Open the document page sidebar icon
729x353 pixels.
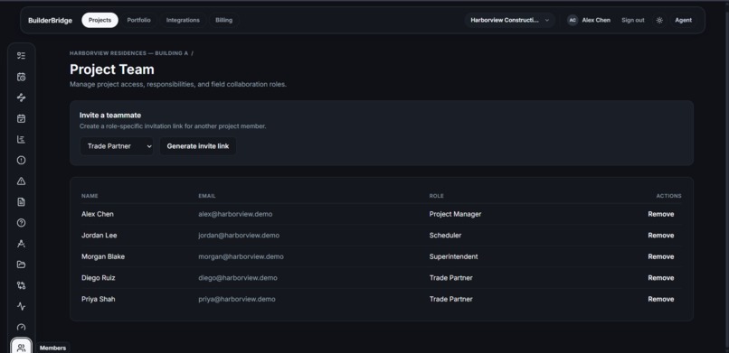pyautogui.click(x=21, y=202)
